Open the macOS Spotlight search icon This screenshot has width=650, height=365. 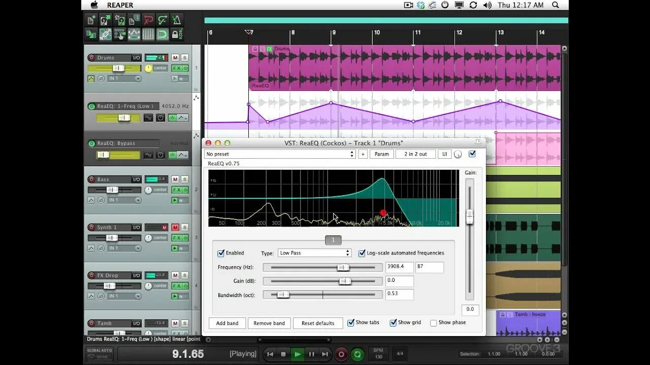point(556,5)
